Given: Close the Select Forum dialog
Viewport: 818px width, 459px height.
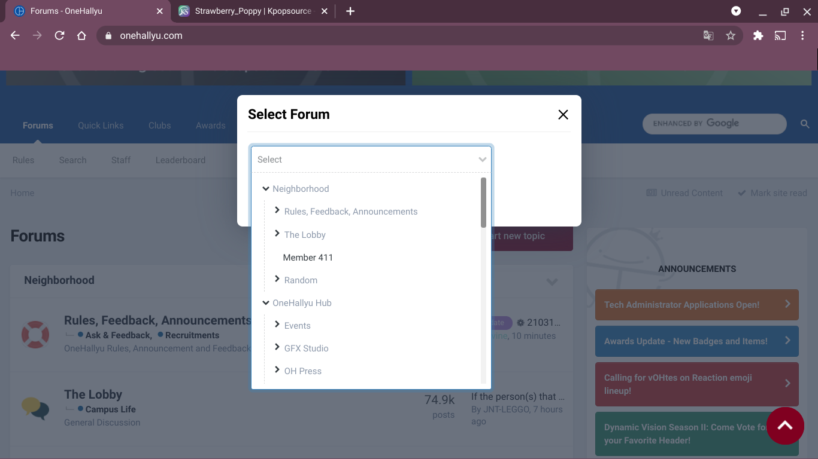Looking at the screenshot, I should (x=563, y=115).
